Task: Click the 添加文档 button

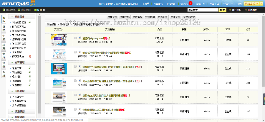Action: pyautogui.click(x=112, y=17)
